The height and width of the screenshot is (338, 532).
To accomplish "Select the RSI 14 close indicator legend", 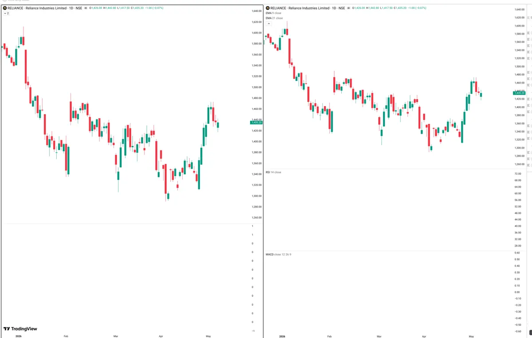I will point(273,172).
